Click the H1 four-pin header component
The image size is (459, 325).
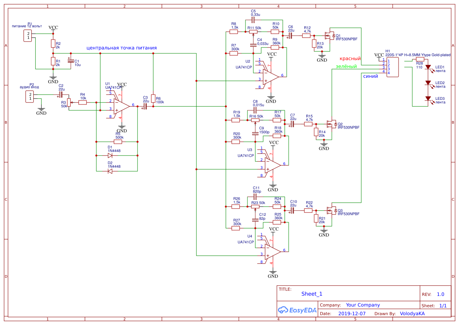pyautogui.click(x=393, y=67)
